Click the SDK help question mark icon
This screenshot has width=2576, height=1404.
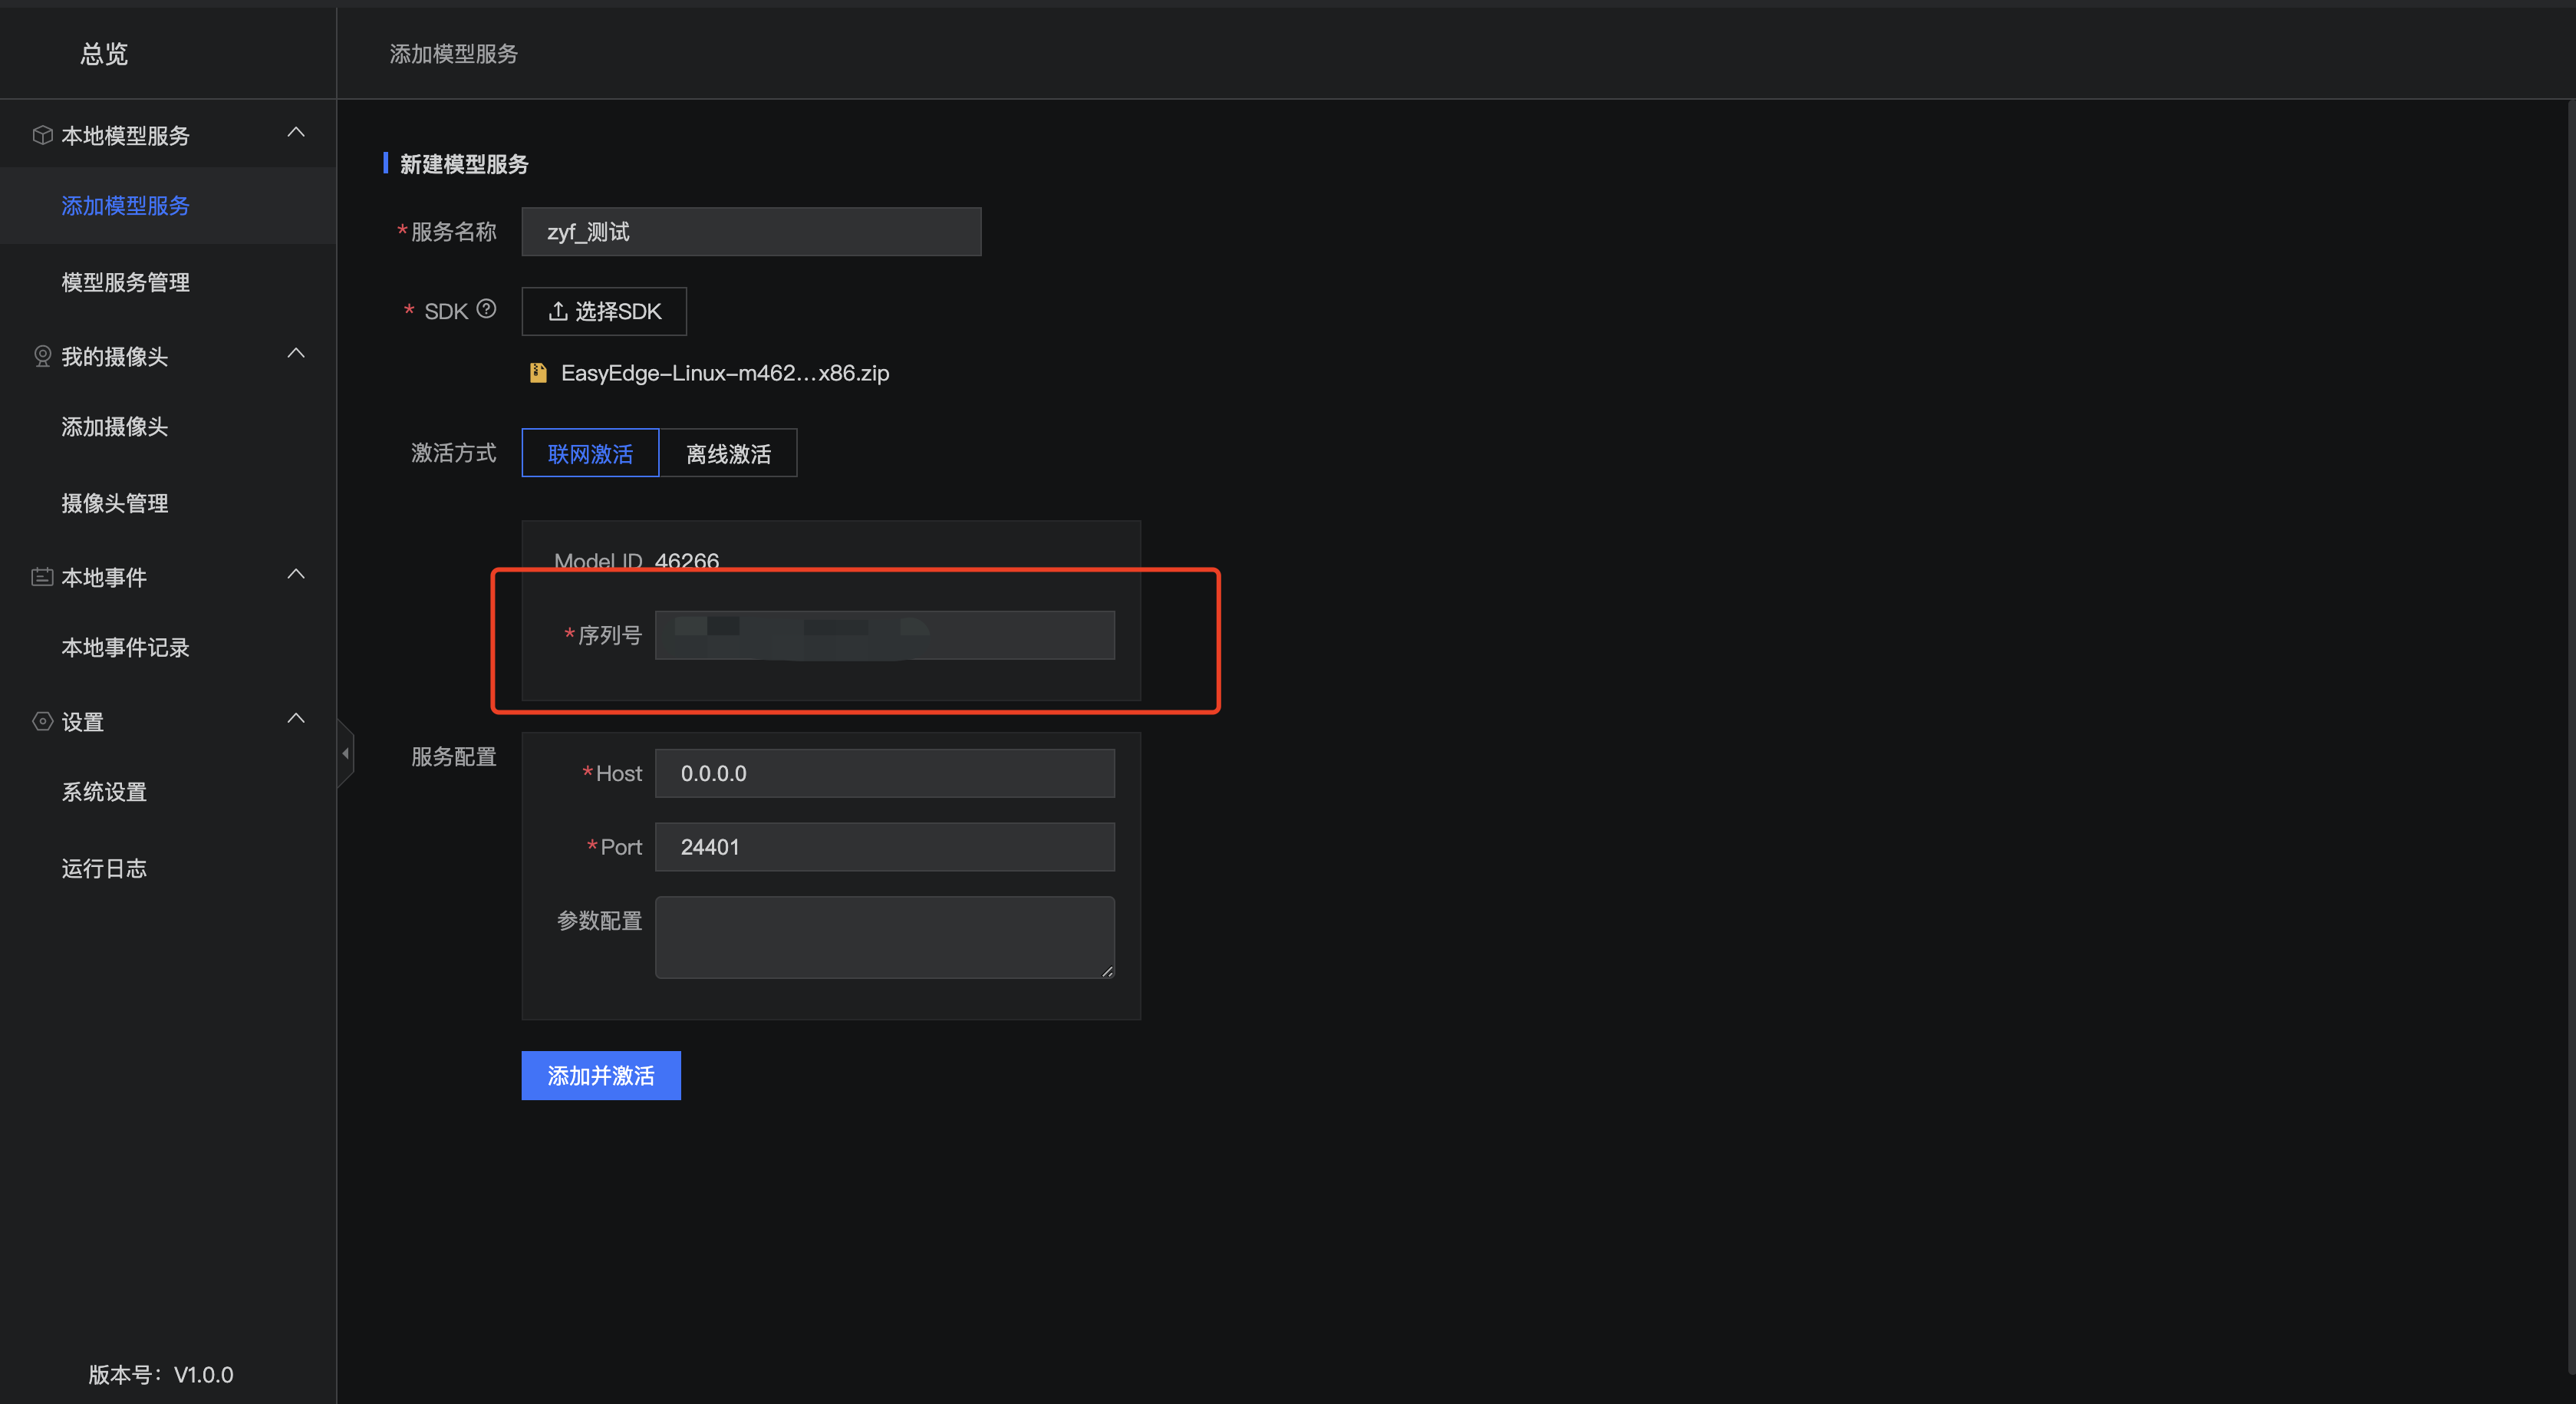(486, 309)
